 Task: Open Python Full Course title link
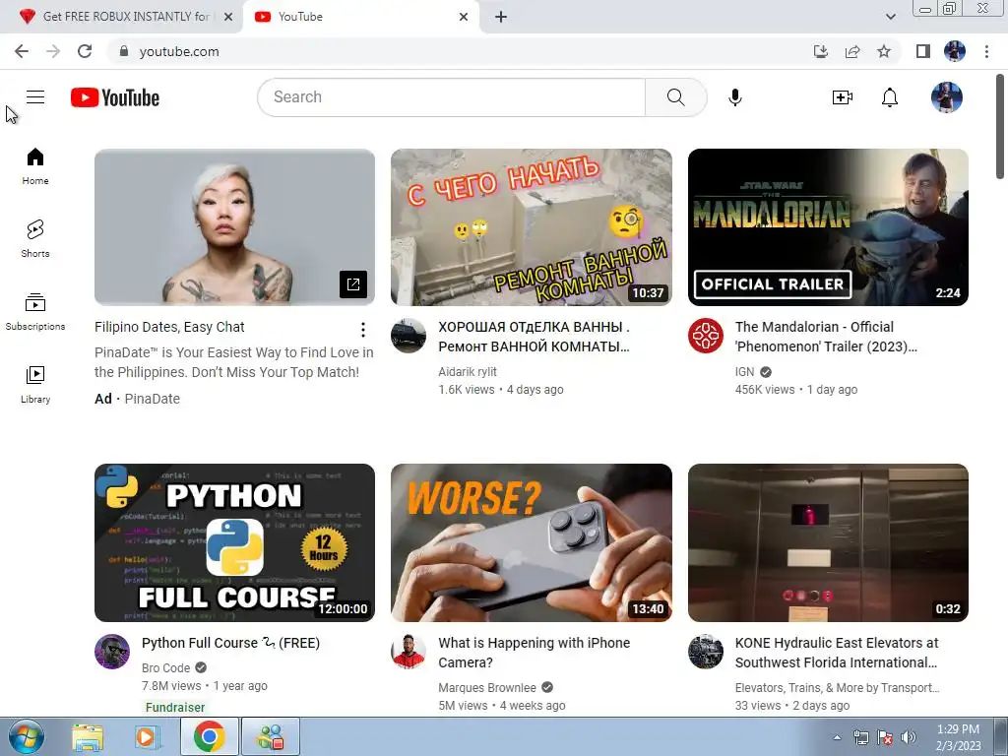[x=230, y=643]
